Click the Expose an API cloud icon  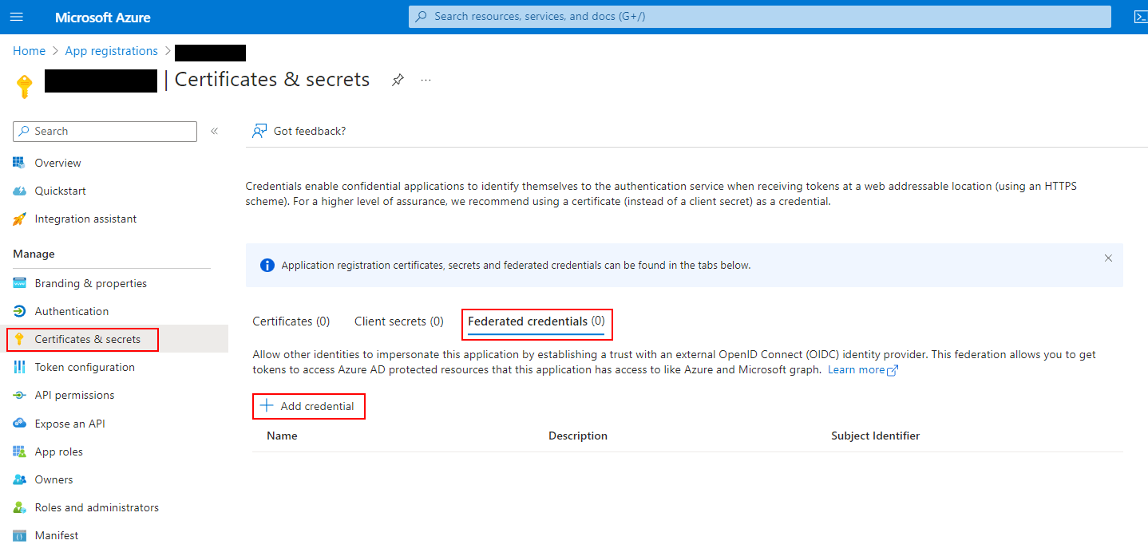coord(19,424)
